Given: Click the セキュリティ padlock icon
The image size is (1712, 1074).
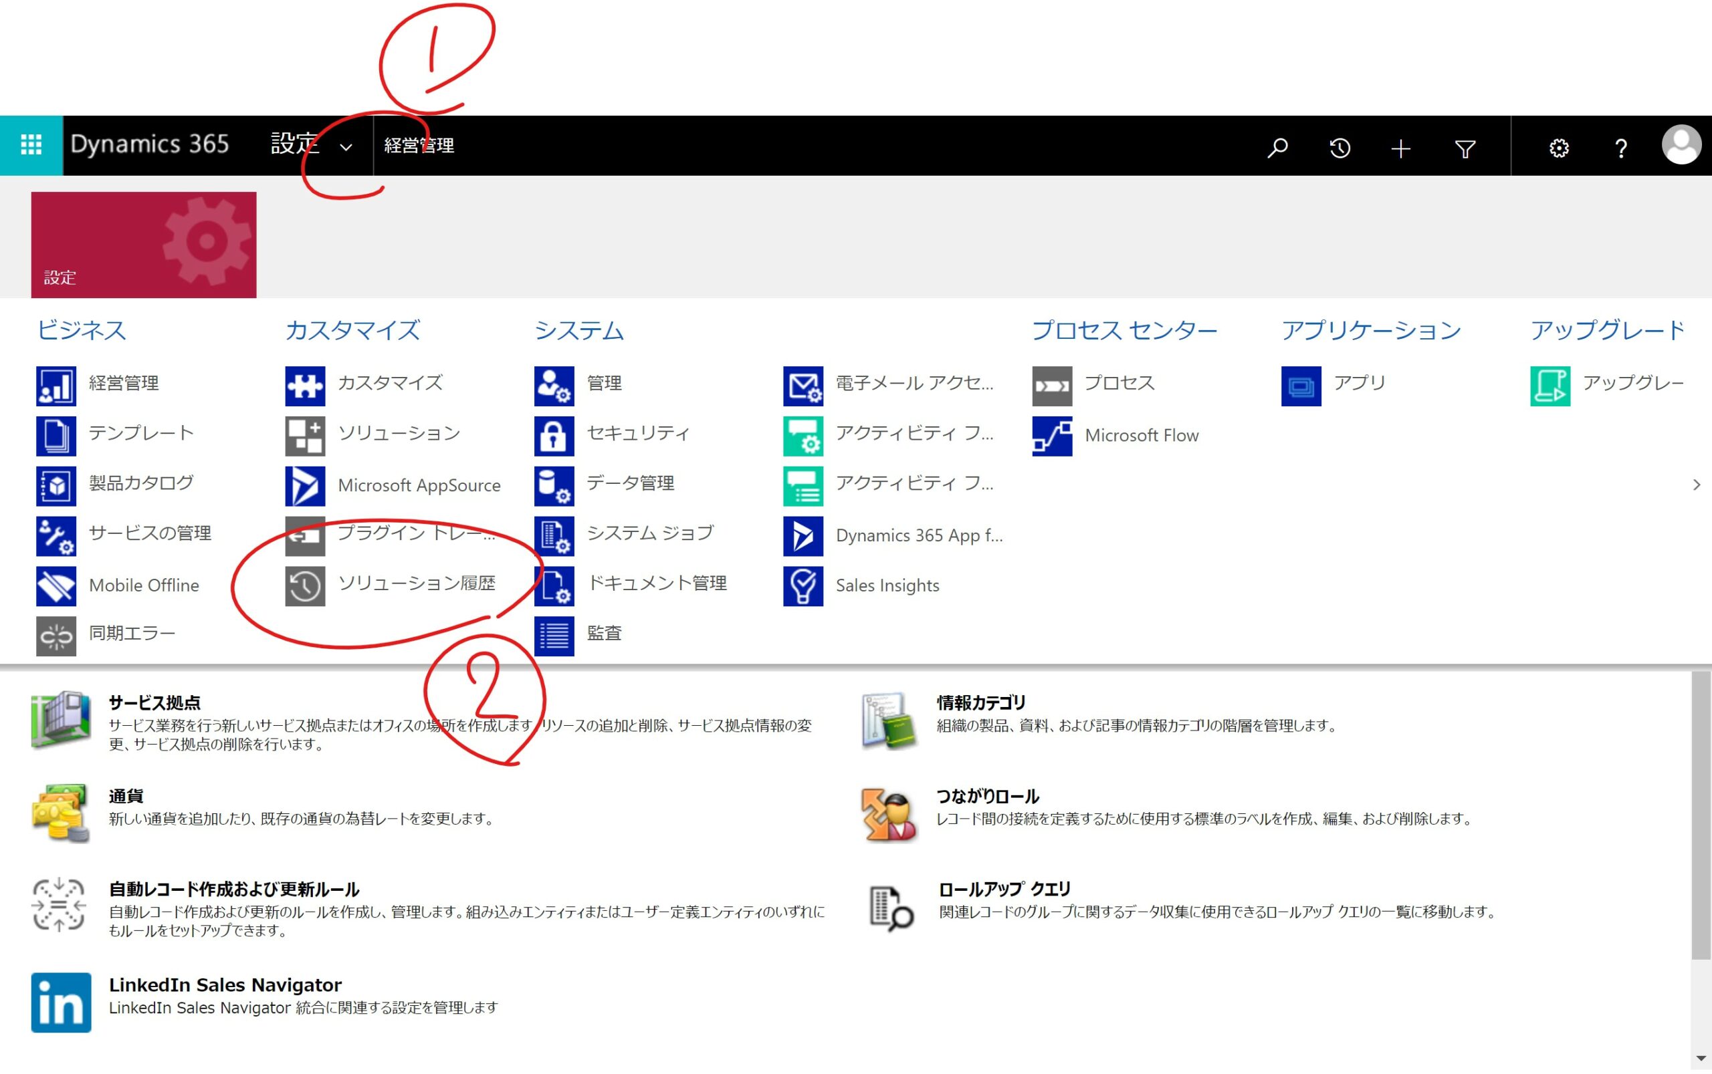Looking at the screenshot, I should (x=554, y=436).
